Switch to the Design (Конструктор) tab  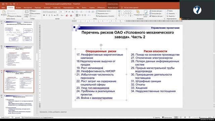coord(28,8)
